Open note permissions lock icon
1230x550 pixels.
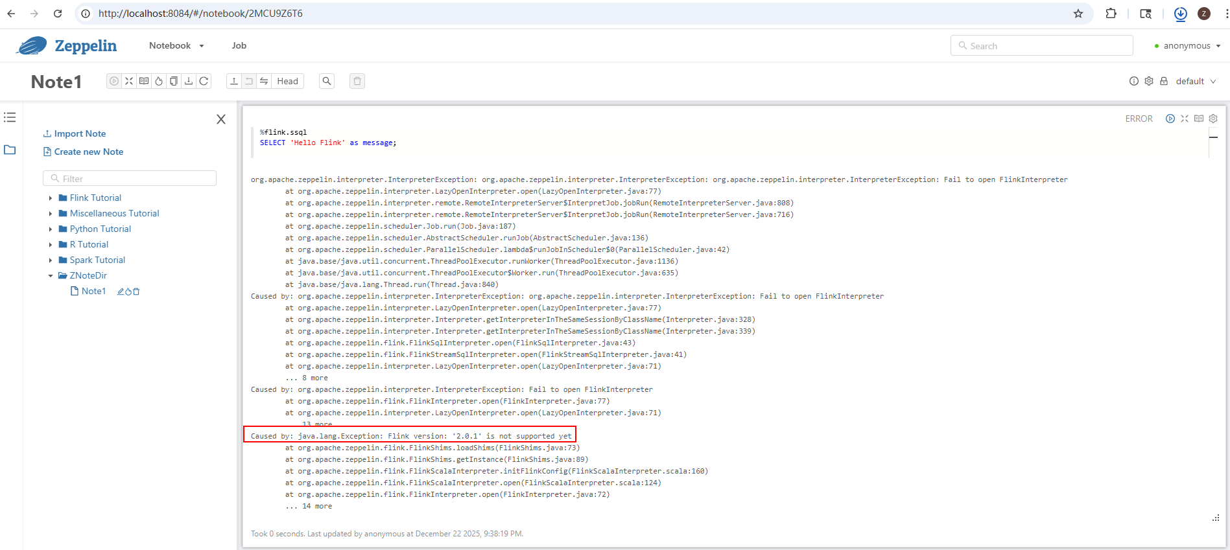coord(1164,81)
